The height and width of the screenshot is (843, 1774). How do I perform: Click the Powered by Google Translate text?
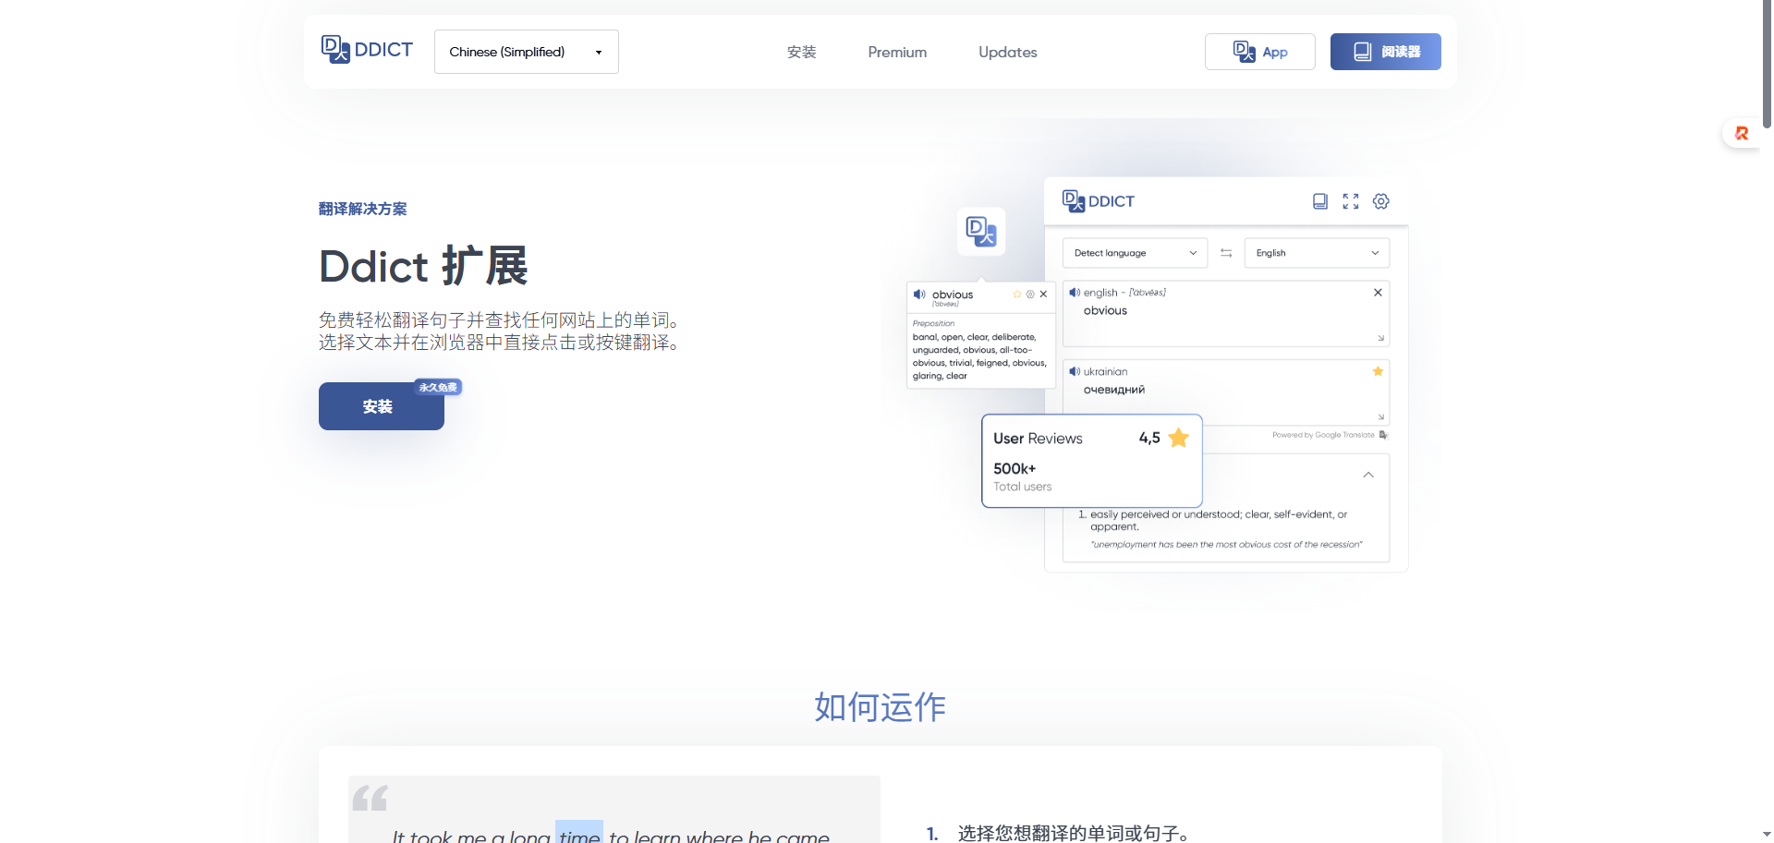click(x=1323, y=435)
